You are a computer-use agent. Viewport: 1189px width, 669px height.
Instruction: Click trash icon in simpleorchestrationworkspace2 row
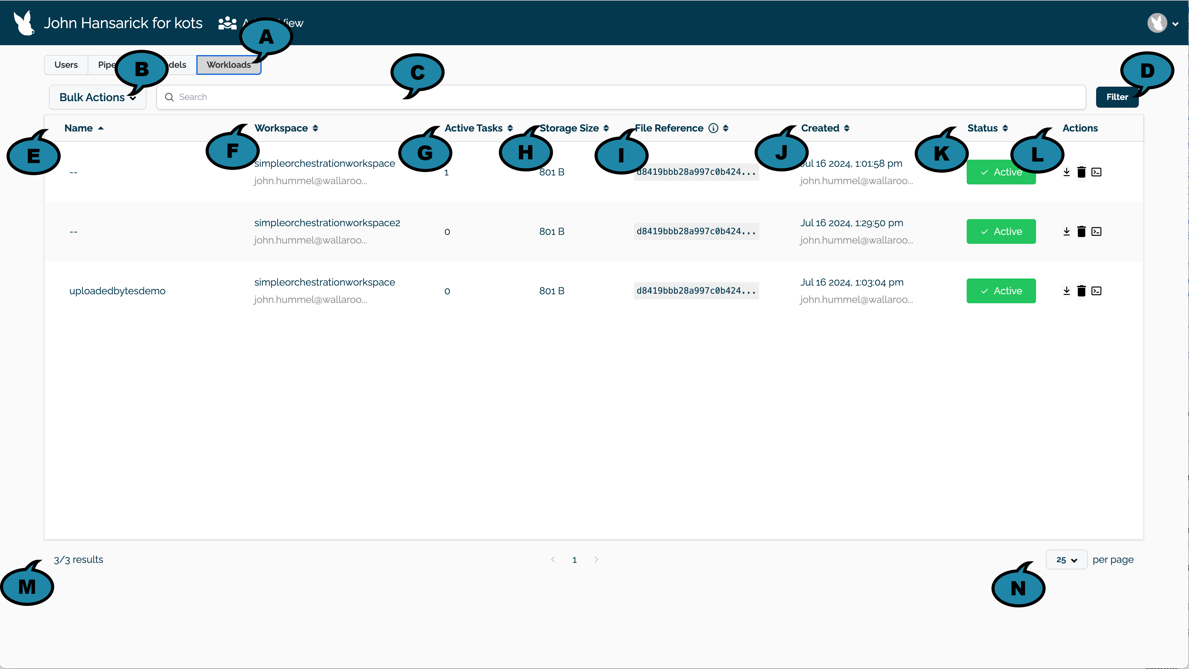[x=1081, y=231]
